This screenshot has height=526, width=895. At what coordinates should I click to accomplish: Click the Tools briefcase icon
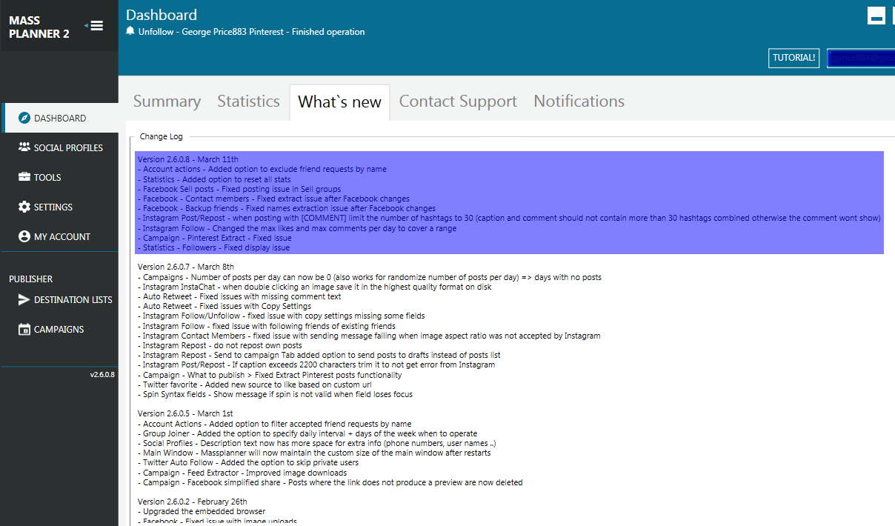tap(24, 177)
